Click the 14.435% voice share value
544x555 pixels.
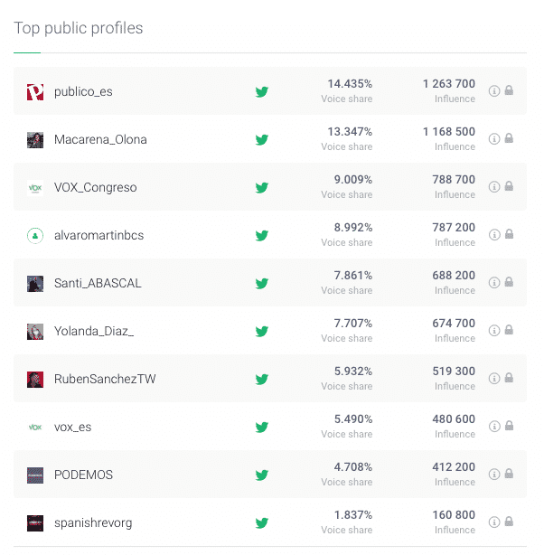tap(350, 84)
